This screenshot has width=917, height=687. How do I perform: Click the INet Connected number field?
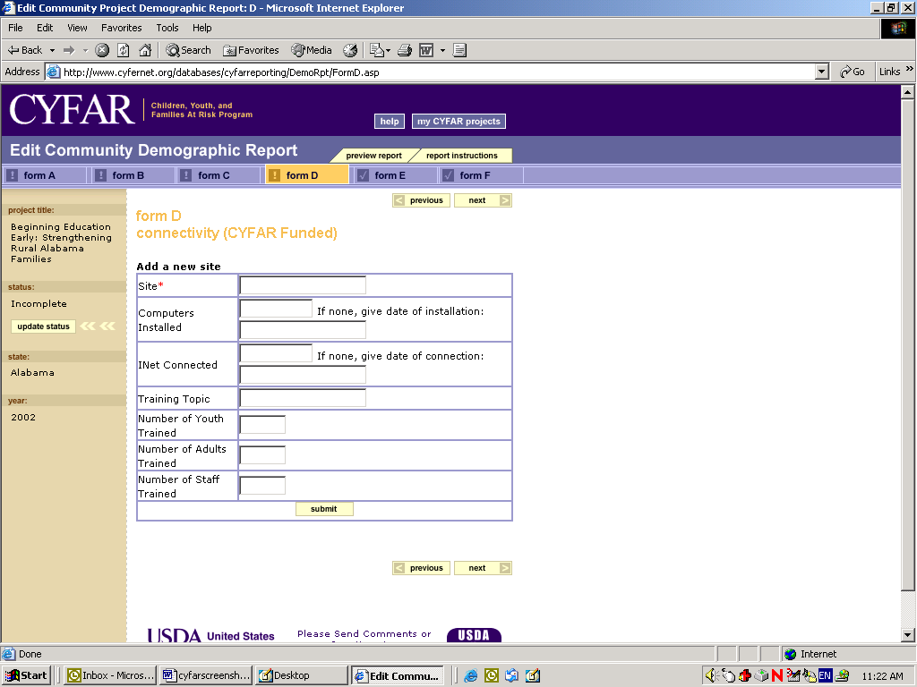coord(276,352)
